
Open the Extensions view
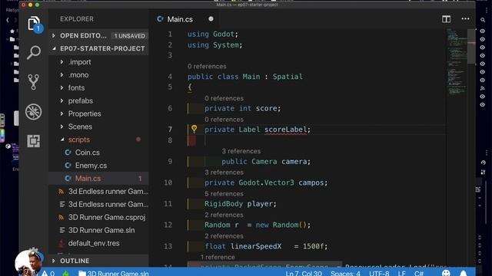[34, 141]
